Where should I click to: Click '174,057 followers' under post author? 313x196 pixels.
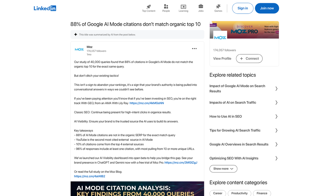(x=97, y=51)
